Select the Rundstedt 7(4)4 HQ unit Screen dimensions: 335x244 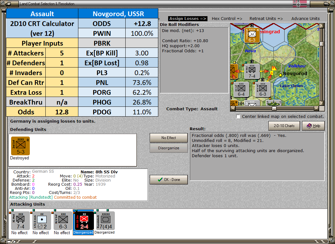(x=106, y=221)
